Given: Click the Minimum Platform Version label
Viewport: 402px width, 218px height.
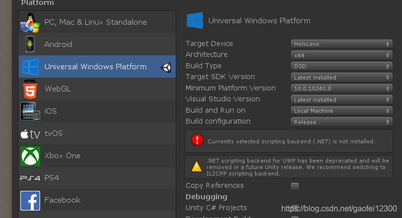Looking at the screenshot, I should [x=231, y=88].
